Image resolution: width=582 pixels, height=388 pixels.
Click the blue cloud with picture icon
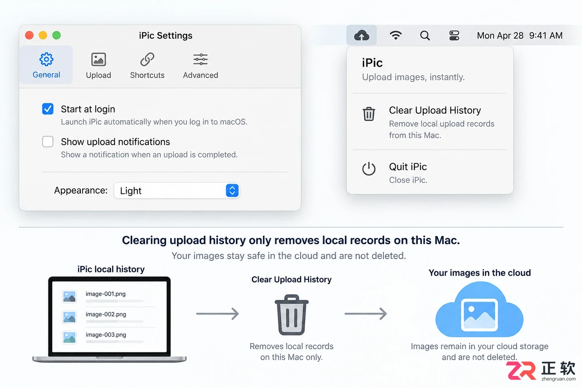[x=479, y=310]
